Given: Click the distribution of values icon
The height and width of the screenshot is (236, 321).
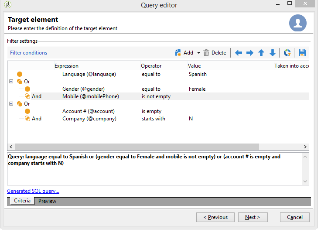Looking at the screenshot, I should 287,53.
